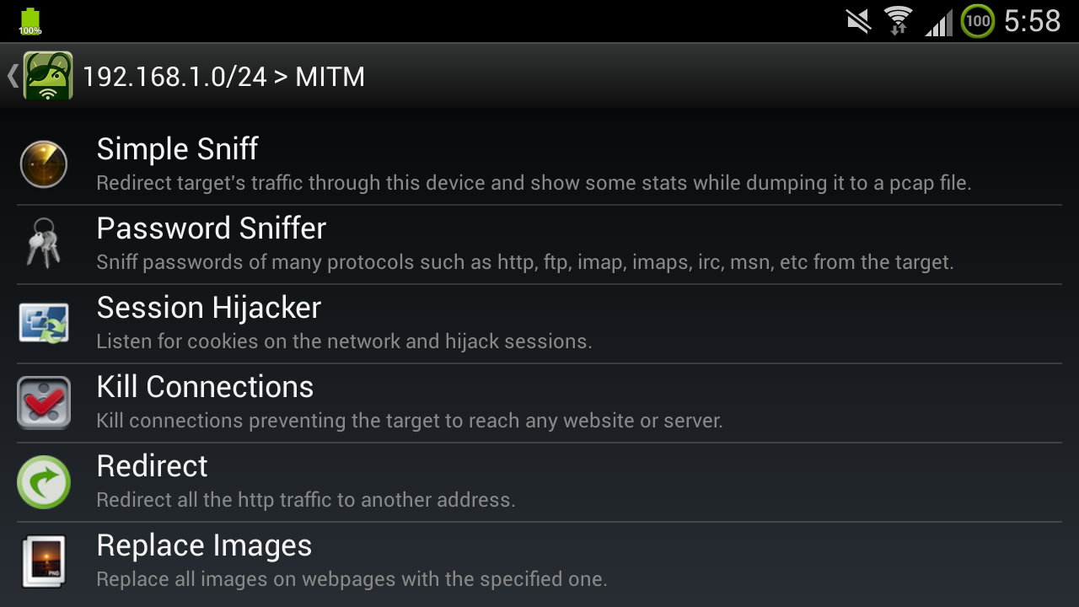Tap the muted sound status icon
Screen dimensions: 1079x607
click(x=859, y=21)
